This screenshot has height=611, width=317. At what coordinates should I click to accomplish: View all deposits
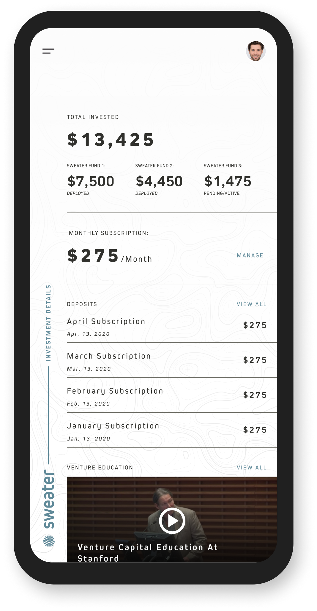point(252,304)
